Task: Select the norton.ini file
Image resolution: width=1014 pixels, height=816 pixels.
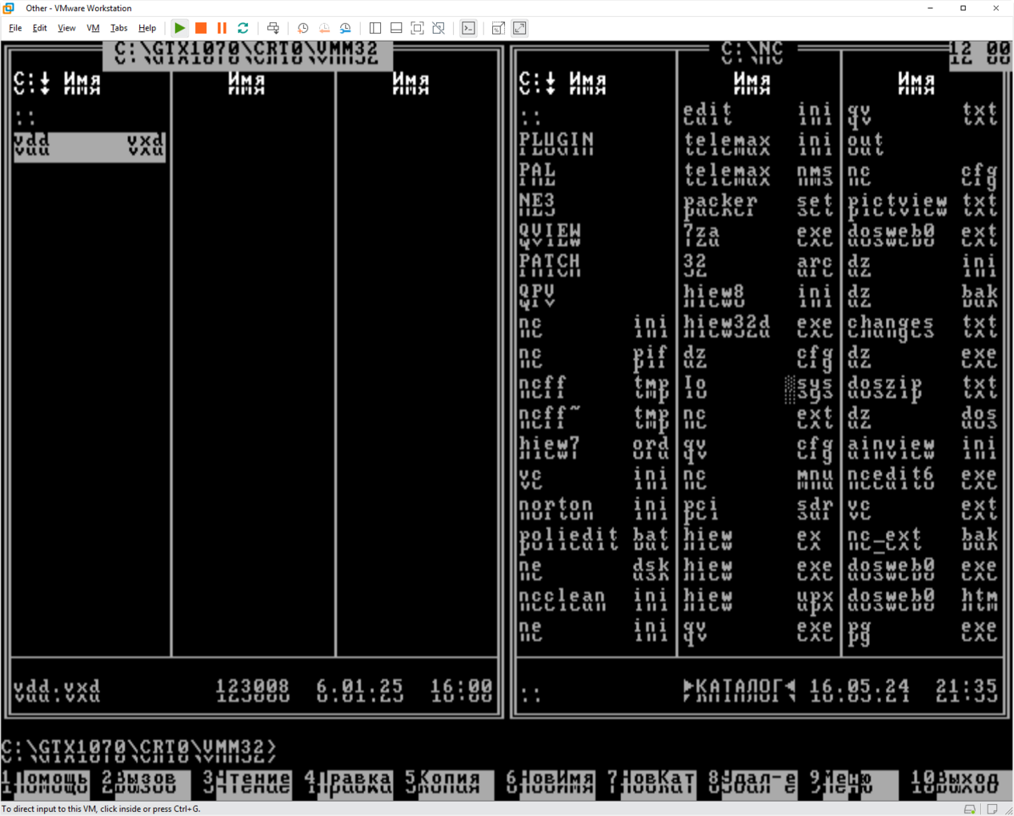Action: tap(594, 509)
